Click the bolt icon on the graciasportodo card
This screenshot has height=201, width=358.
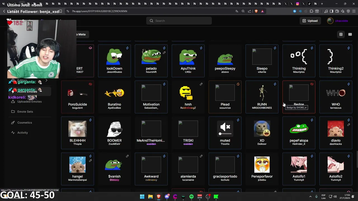pos(238,156)
